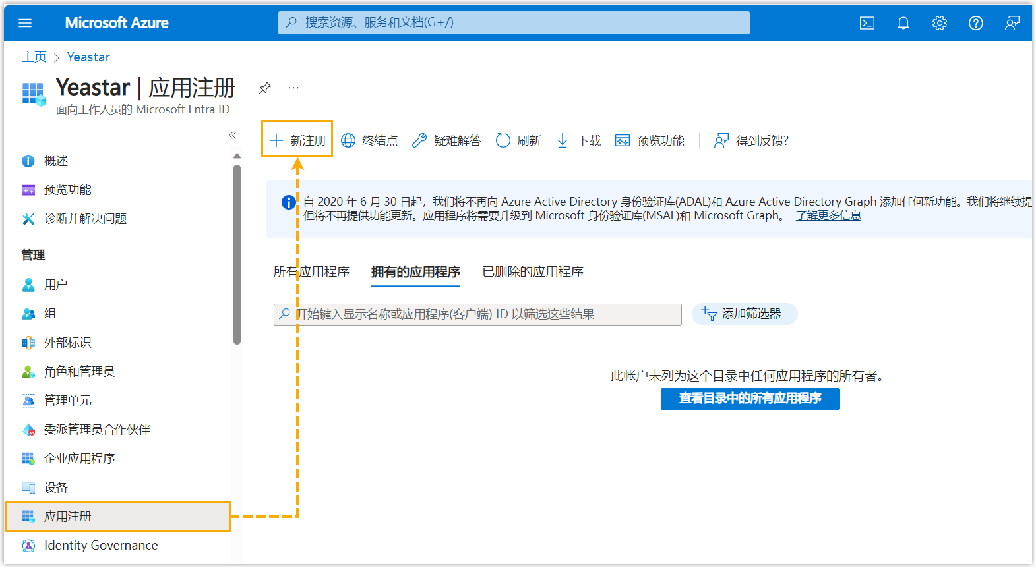Click 查看目录中的所有应用程序 button
Image resolution: width=1036 pixels, height=568 pixels.
coord(750,399)
